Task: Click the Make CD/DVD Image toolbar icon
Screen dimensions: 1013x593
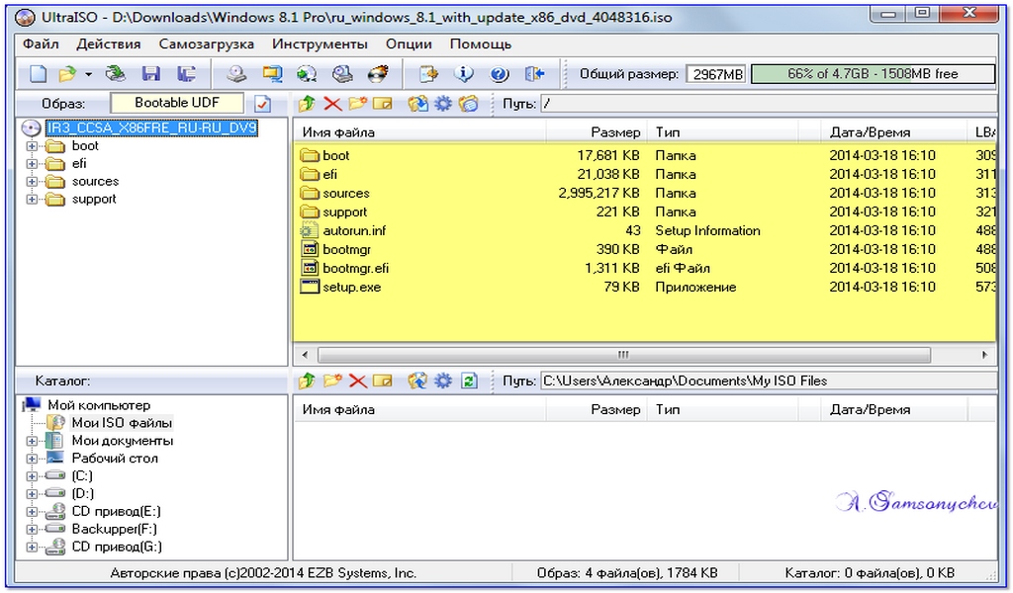Action: click(236, 74)
